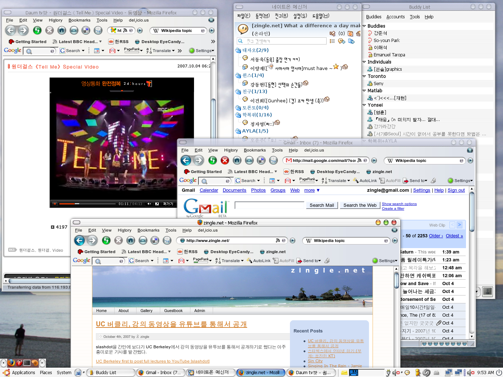Click Home icon in zingle.net Firefox toolbar

[x=131, y=240]
